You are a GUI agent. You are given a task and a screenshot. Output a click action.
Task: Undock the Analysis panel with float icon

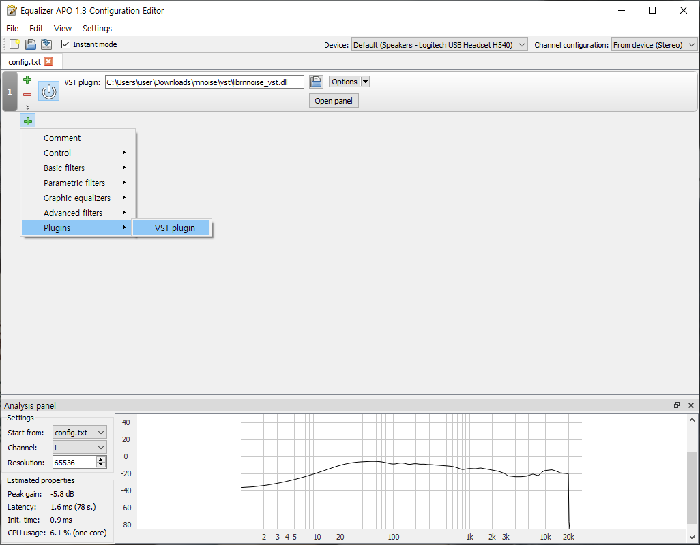[x=677, y=405]
